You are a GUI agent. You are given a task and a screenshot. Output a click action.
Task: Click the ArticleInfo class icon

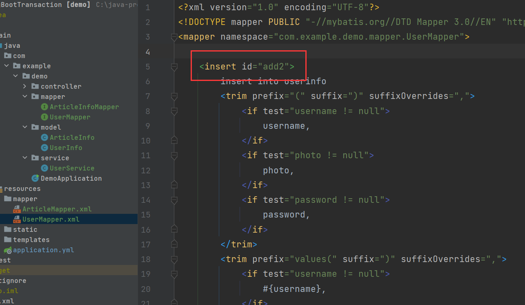click(44, 137)
